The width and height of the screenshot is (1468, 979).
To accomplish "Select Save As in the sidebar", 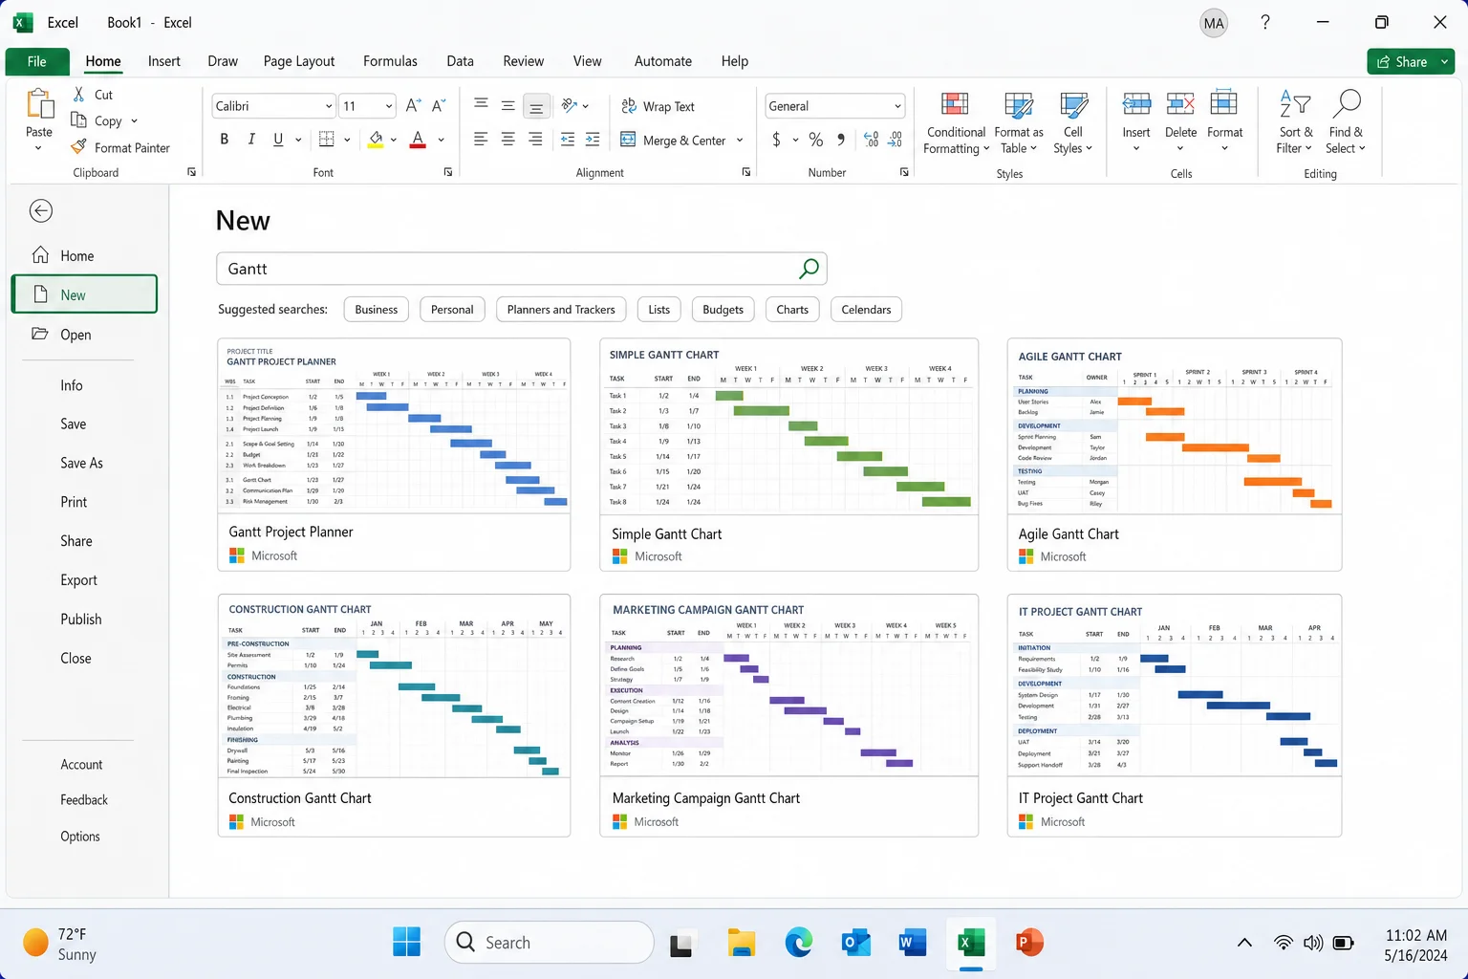I will 84,463.
